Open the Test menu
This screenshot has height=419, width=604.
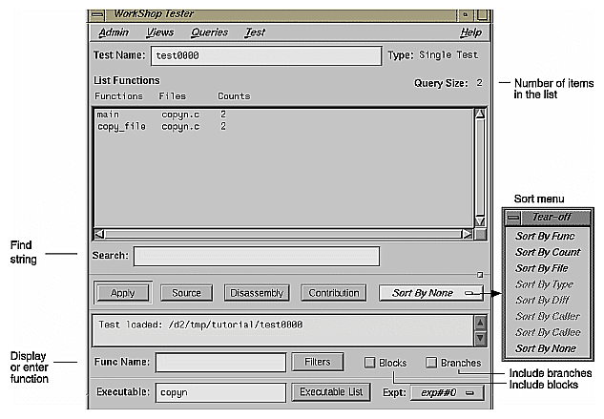(x=255, y=32)
